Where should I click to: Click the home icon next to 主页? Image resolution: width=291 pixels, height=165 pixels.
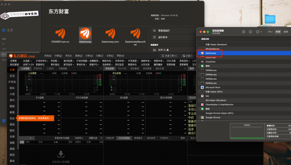point(4,30)
